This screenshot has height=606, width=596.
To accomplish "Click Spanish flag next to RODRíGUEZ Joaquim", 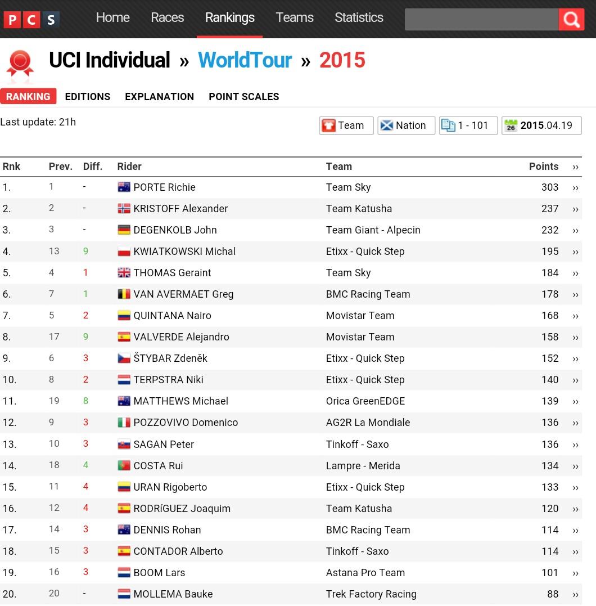I will tap(124, 509).
